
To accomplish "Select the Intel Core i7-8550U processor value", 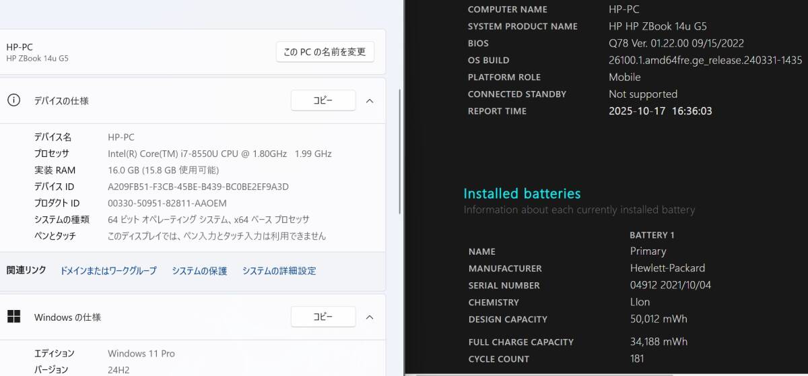I will point(220,154).
